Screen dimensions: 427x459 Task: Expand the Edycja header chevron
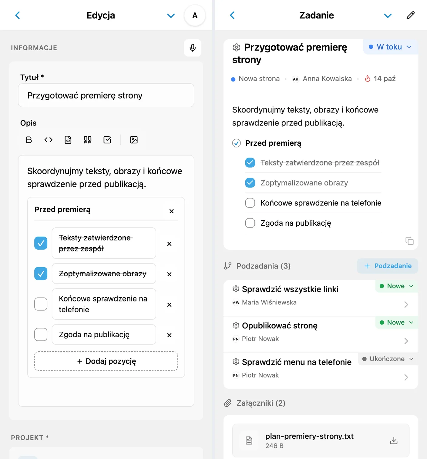[171, 15]
